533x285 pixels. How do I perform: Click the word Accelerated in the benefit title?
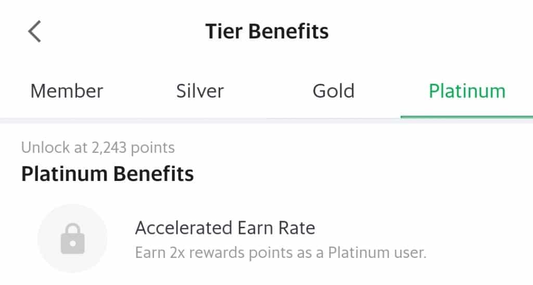coord(184,228)
